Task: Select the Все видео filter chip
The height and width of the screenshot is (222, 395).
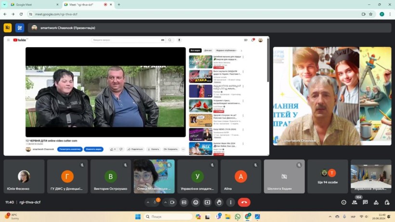Action: [x=195, y=51]
